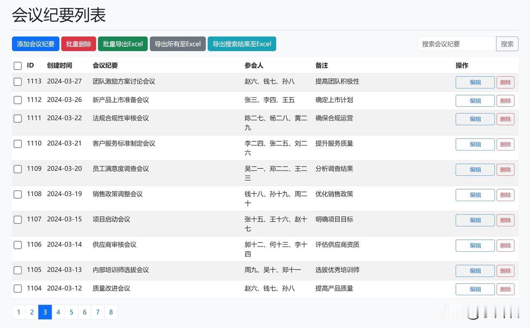Image resolution: width=530 pixels, height=328 pixels.
Task: Click the 搜索 button beside the search box
Action: point(507,44)
